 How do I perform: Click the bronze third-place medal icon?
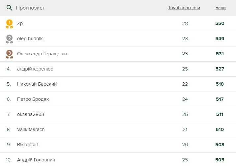[9, 54]
